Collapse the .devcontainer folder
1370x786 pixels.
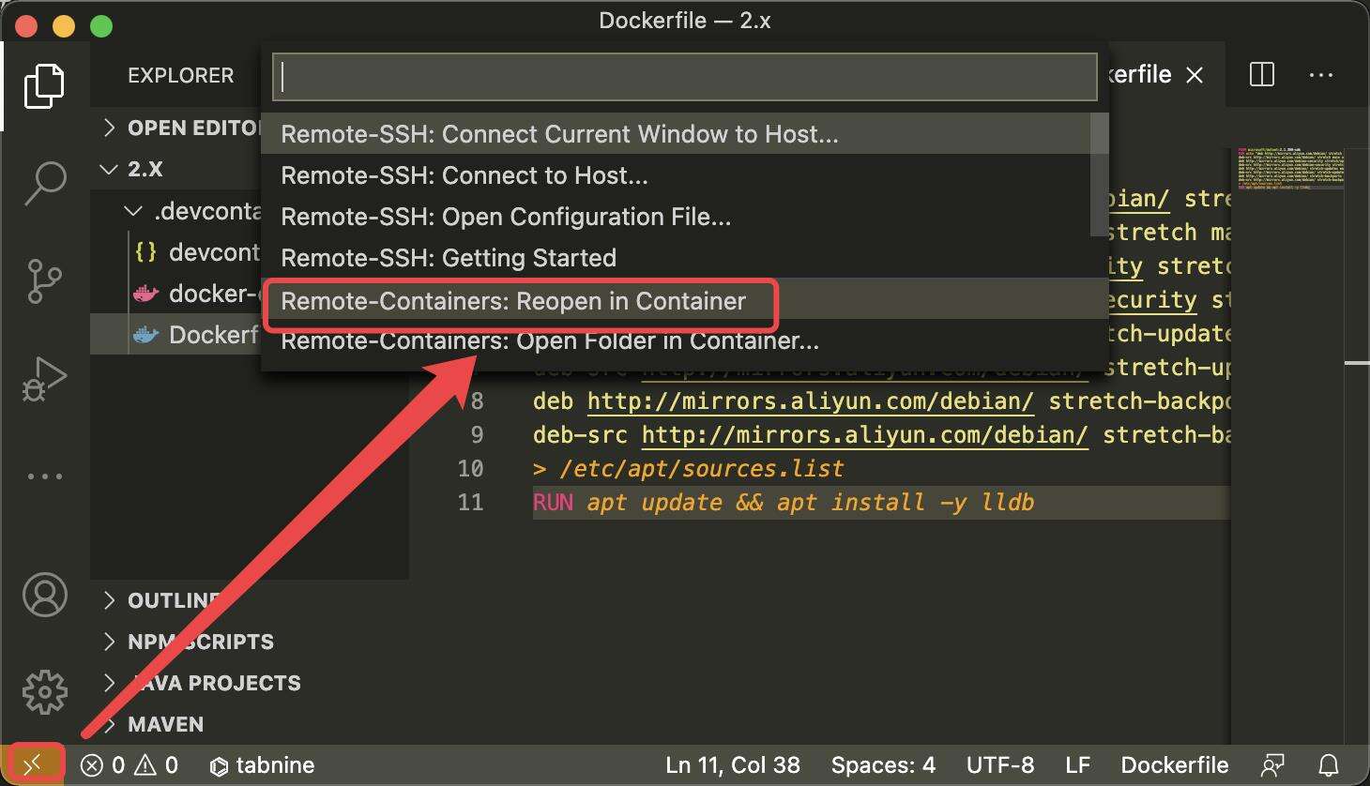coord(176,211)
